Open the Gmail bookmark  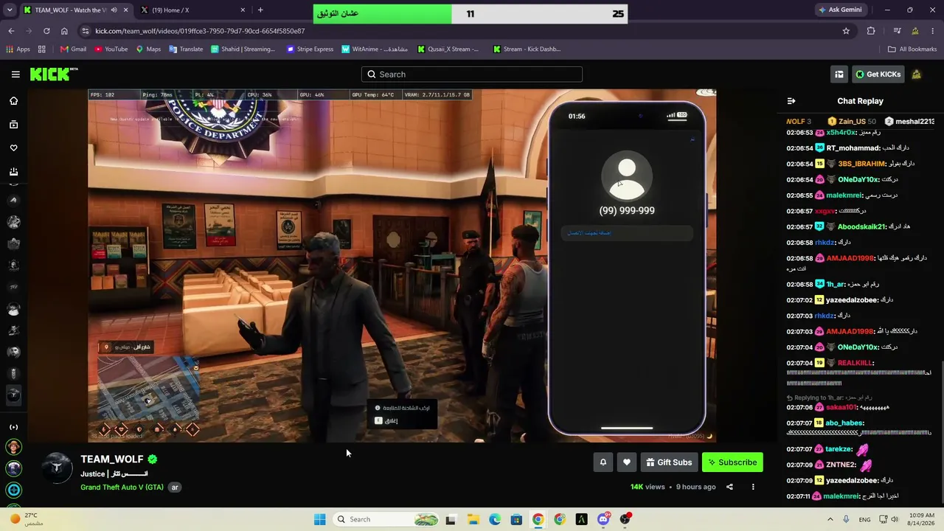(73, 49)
